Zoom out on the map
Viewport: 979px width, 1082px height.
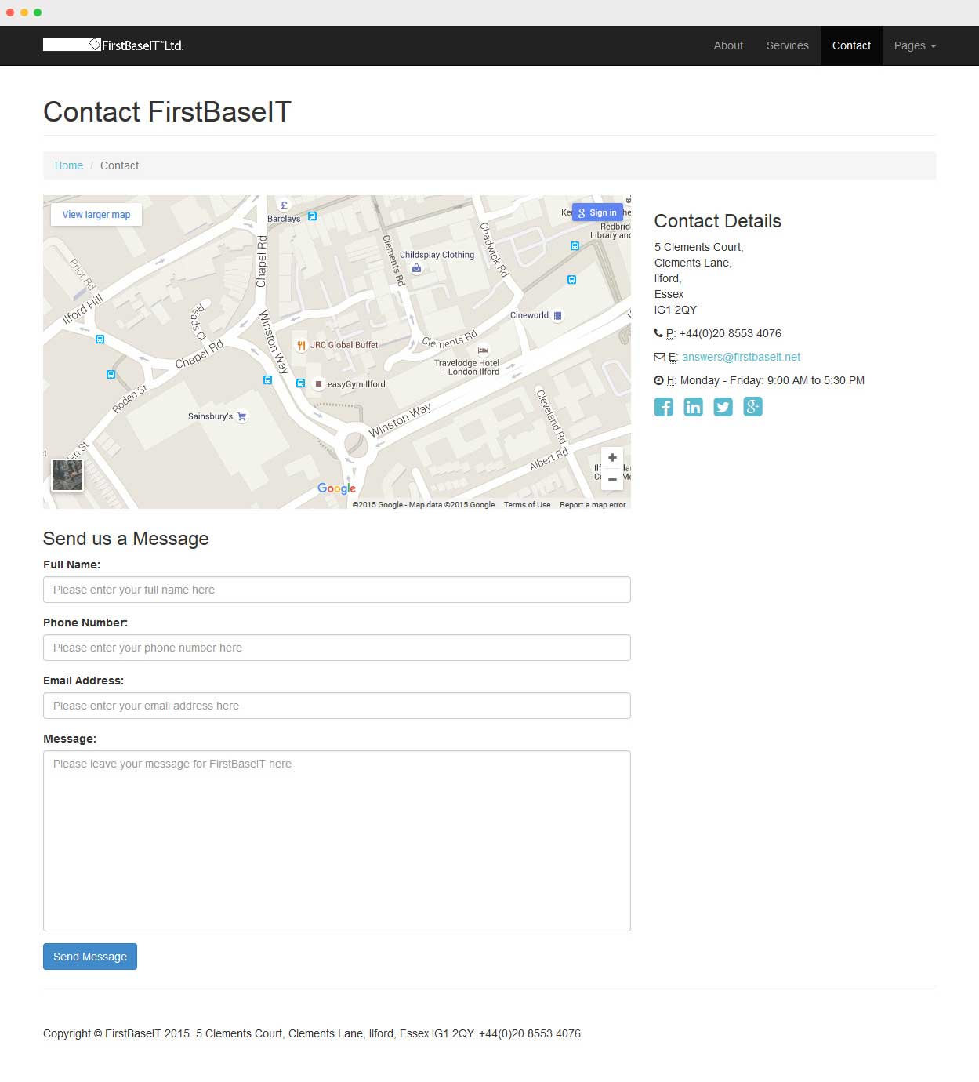click(x=612, y=479)
